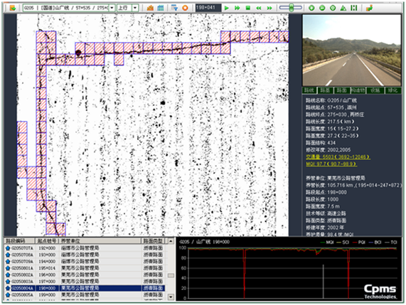The width and height of the screenshot is (406, 305).
Task: Click the table vertical scrollbar thumb
Action: pos(171,275)
